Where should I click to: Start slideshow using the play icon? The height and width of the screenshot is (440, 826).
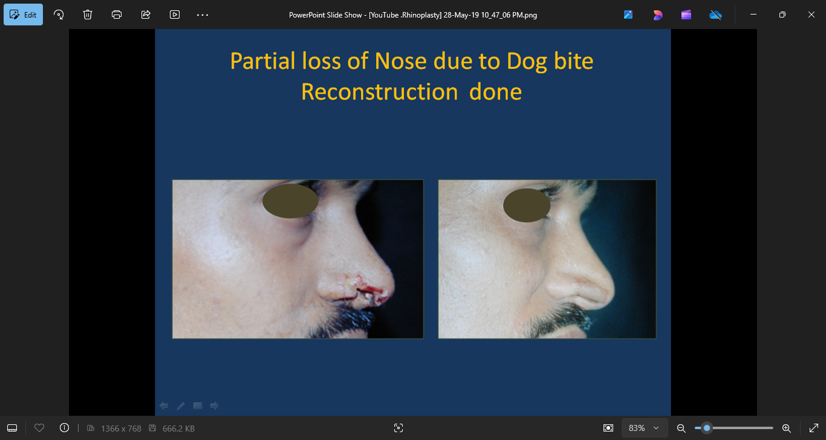point(175,15)
